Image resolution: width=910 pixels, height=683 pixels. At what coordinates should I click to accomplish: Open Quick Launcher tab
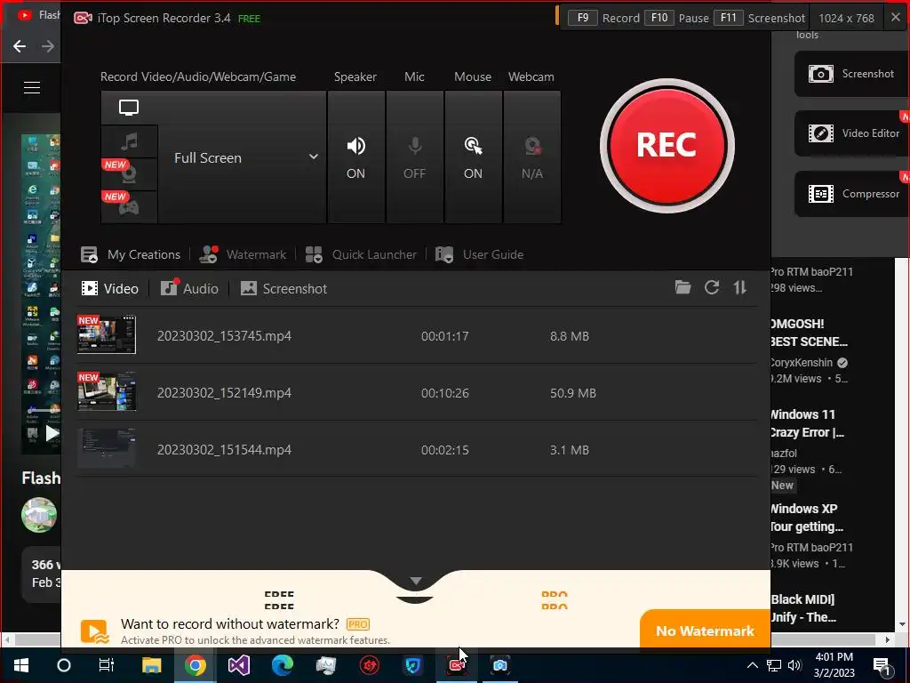tap(361, 254)
